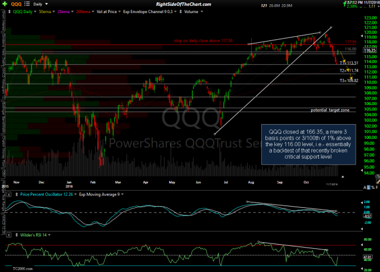
Task: Click the 11/7/2016 date marker on axis
Action: click(332, 185)
